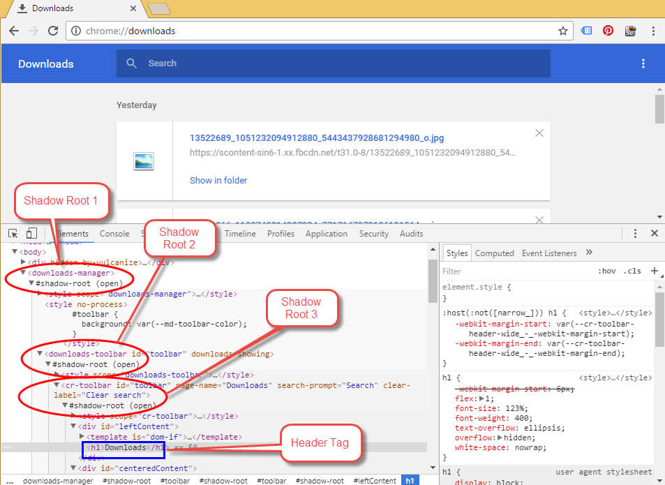Collapse the downloads-toolbar element node

(40, 353)
